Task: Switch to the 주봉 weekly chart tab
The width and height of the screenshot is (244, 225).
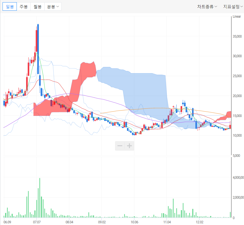Action: point(24,6)
